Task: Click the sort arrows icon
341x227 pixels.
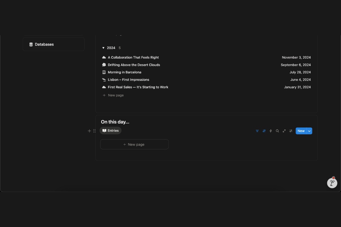Action: click(264, 131)
